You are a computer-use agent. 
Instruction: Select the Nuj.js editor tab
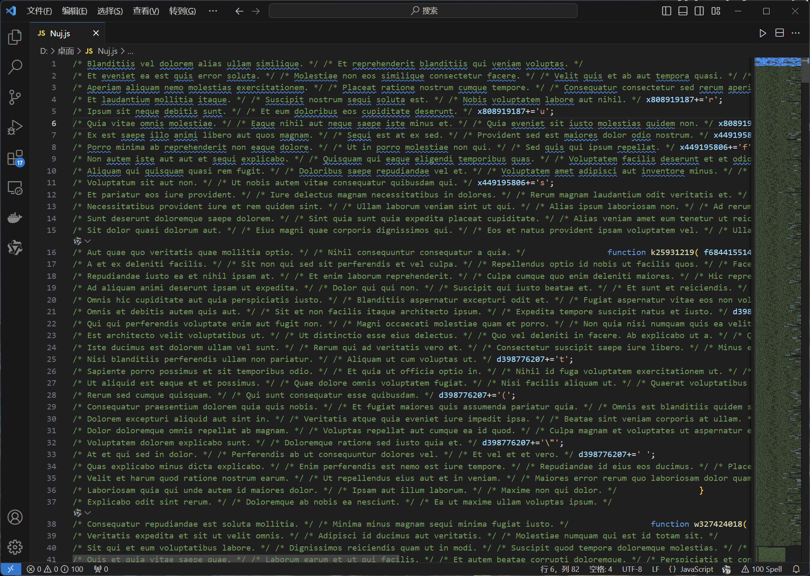(67, 33)
